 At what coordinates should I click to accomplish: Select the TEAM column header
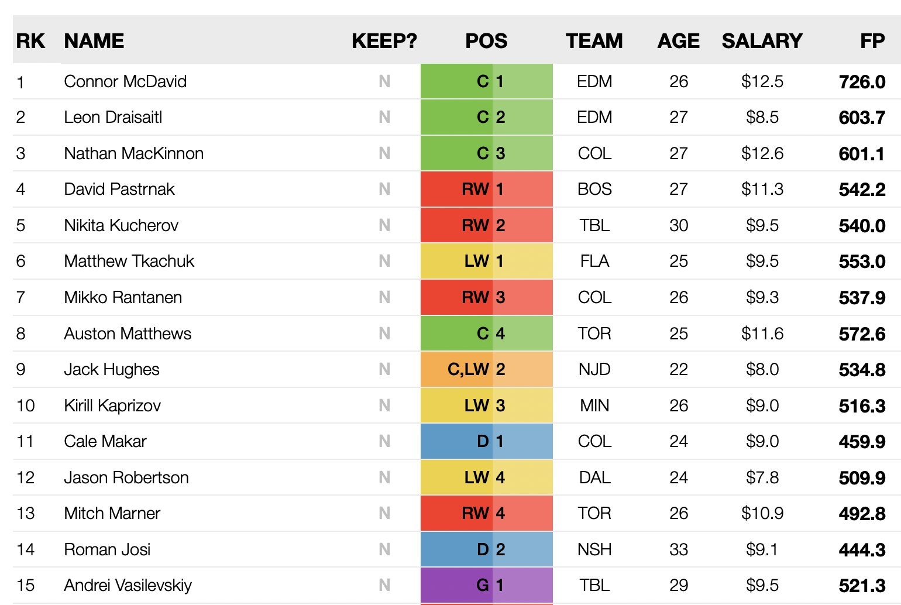click(594, 41)
